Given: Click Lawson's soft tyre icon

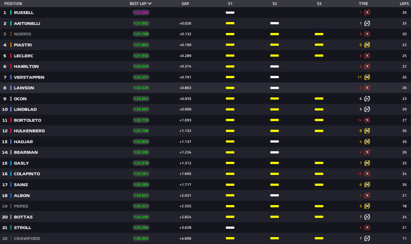Looking at the screenshot, I should [367, 88].
